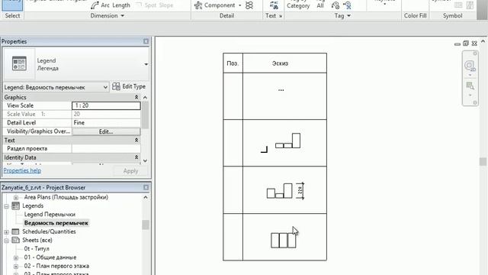488x275 pixels.
Task: Open the 2D steering wheel navigation tool
Action: pyautogui.click(x=470, y=66)
